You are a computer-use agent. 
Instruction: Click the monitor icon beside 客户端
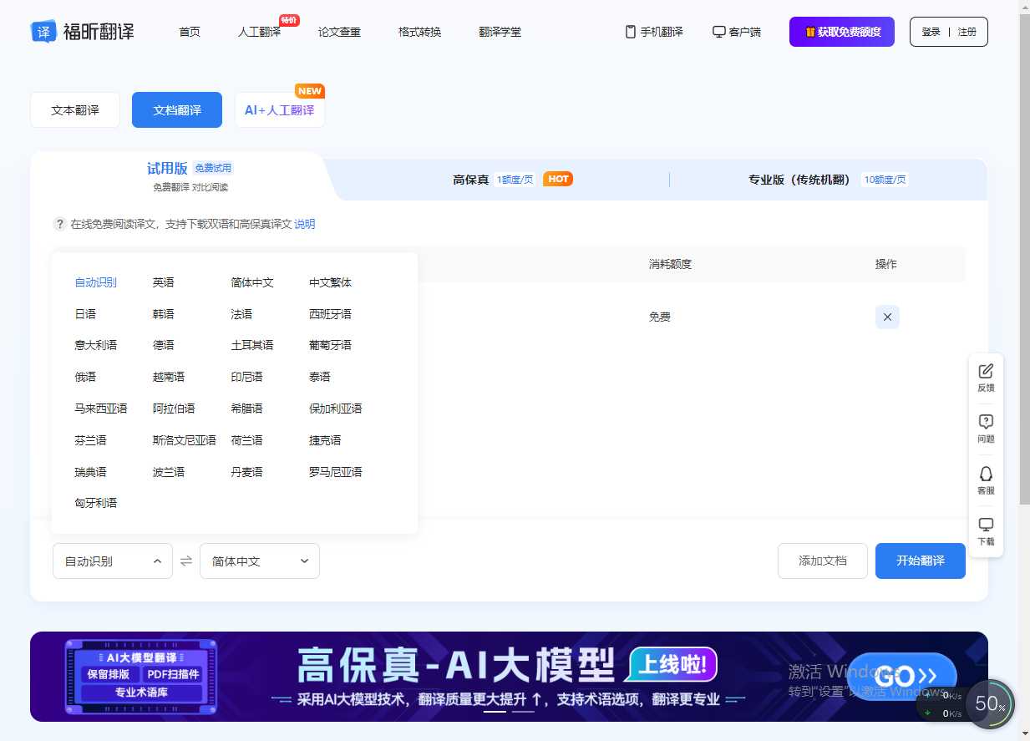click(x=718, y=32)
